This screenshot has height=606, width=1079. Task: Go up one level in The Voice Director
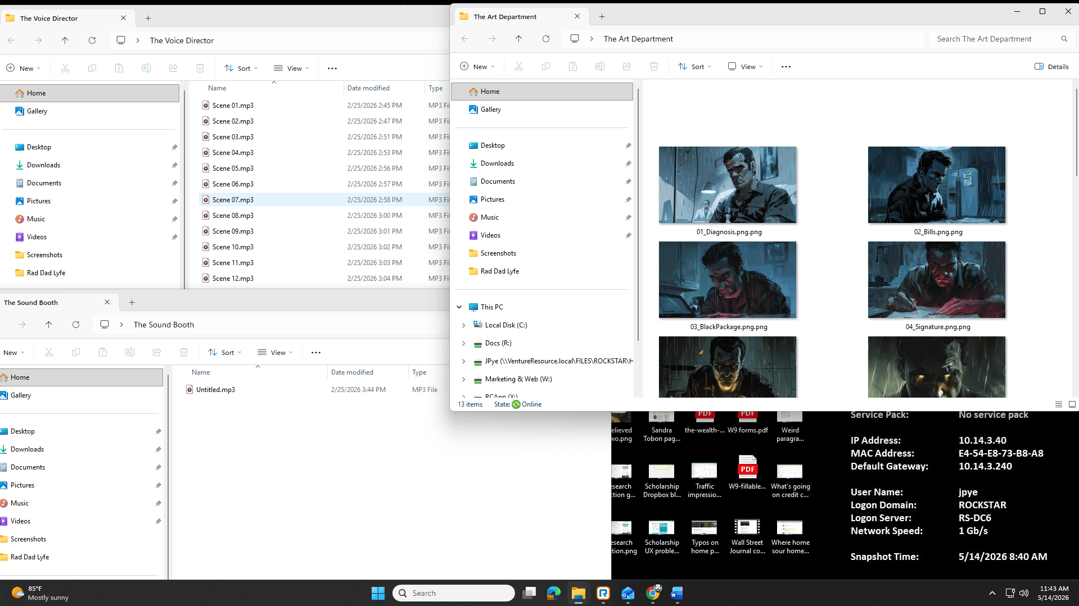coord(65,40)
